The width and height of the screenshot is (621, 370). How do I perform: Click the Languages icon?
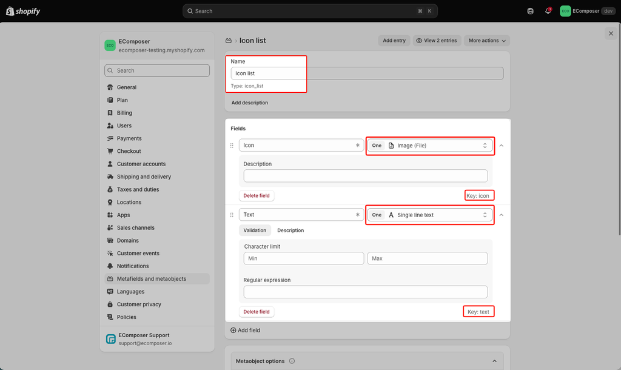(110, 292)
